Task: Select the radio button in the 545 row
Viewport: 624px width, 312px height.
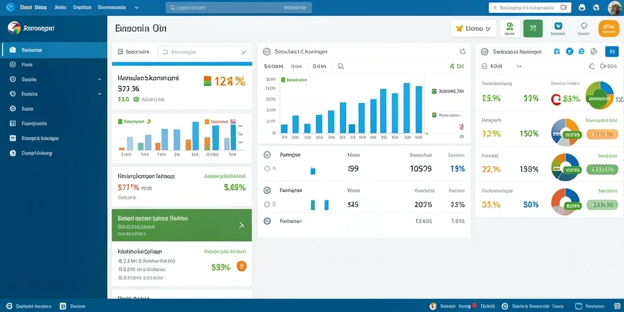Action: (x=267, y=205)
